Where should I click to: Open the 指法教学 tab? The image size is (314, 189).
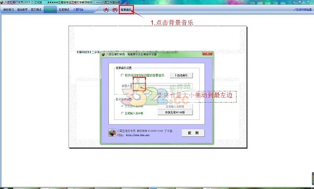coord(22,9)
